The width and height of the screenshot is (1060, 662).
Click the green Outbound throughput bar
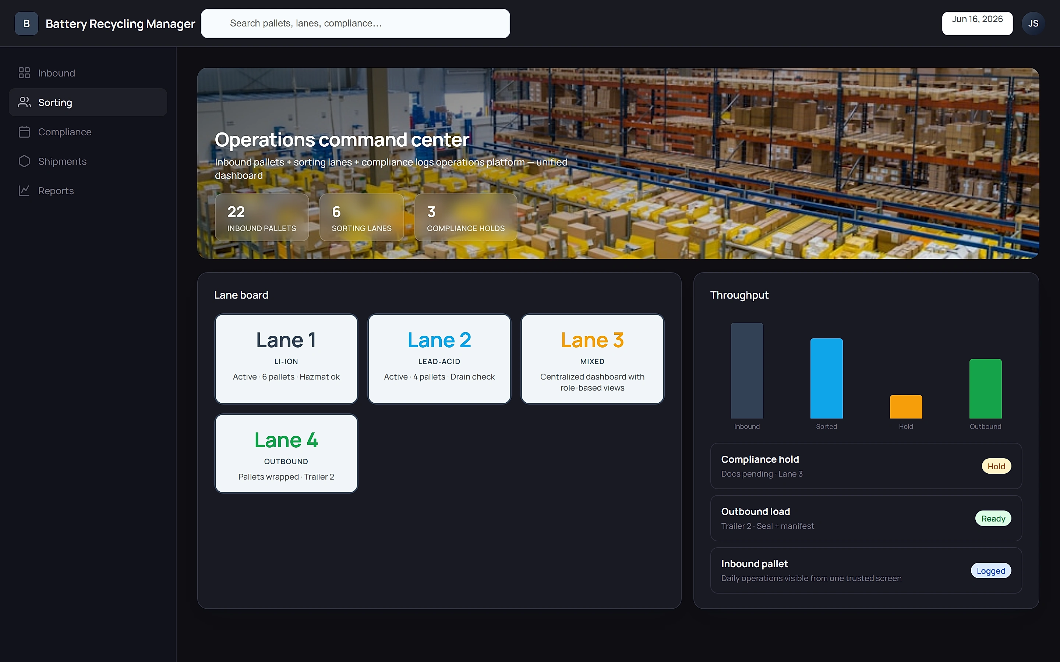(x=985, y=388)
